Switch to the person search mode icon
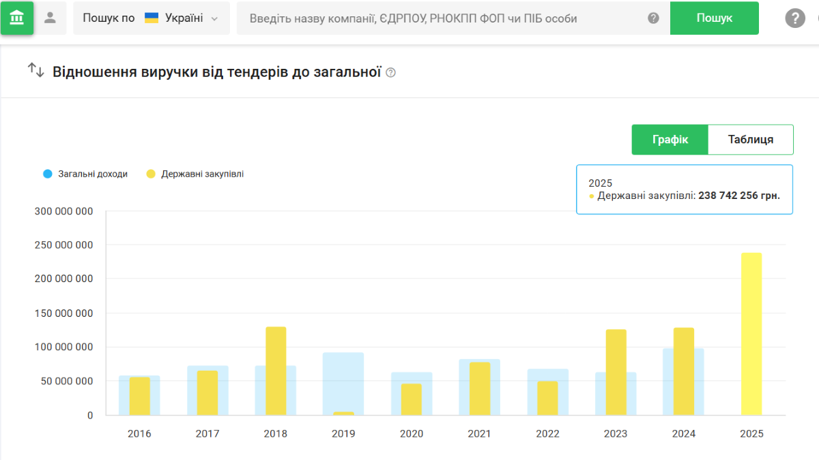Screen dimensions: 819x460 pyautogui.click(x=50, y=18)
